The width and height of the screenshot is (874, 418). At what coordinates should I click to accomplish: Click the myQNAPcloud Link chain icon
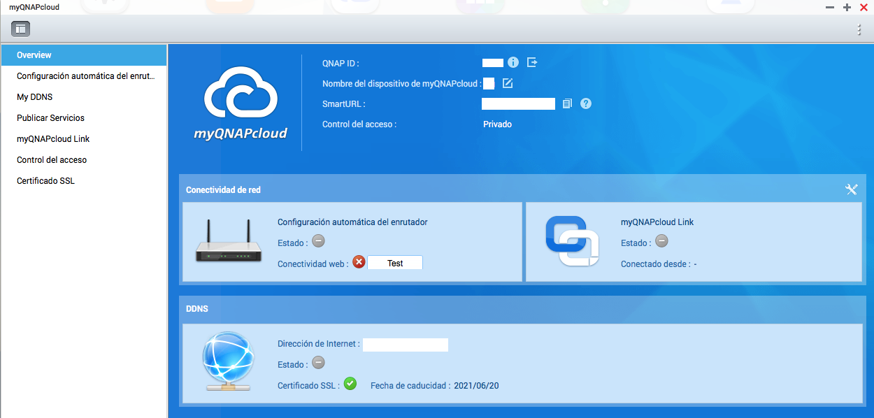(572, 240)
